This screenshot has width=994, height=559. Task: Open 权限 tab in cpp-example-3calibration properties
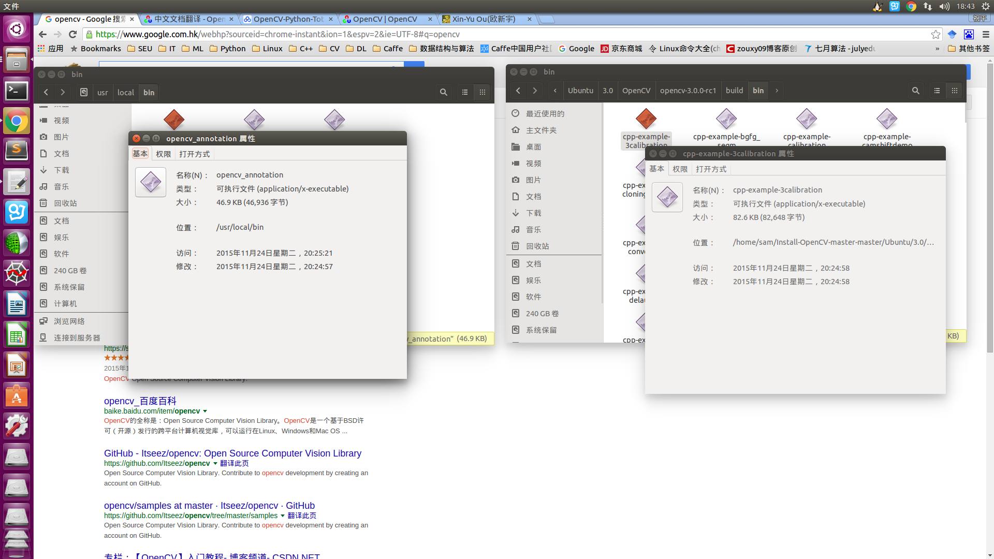[x=680, y=169]
